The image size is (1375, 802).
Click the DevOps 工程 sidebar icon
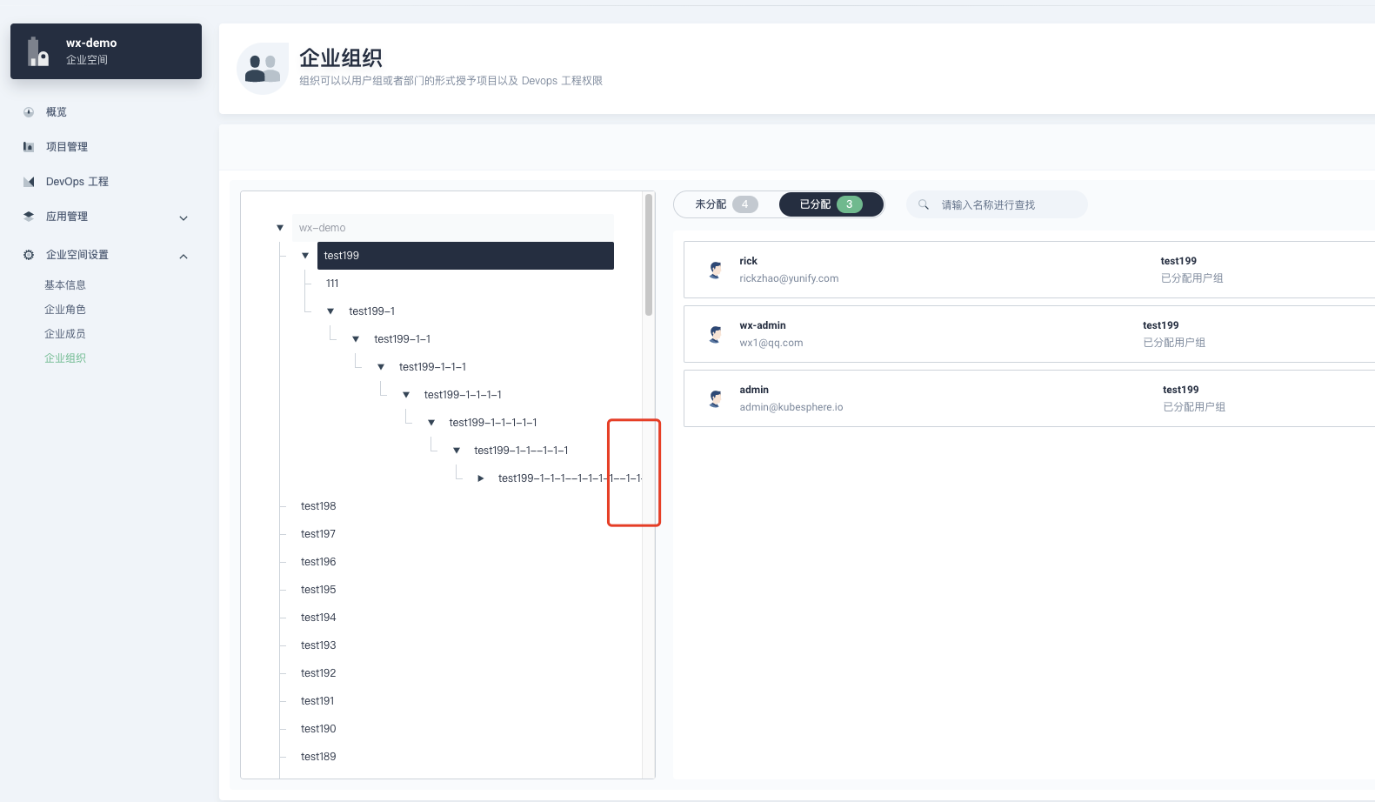click(29, 182)
